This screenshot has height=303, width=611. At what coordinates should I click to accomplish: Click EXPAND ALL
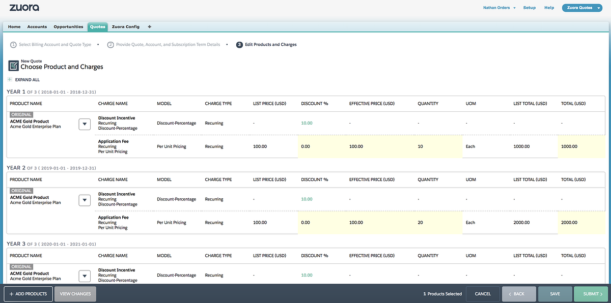(x=27, y=80)
